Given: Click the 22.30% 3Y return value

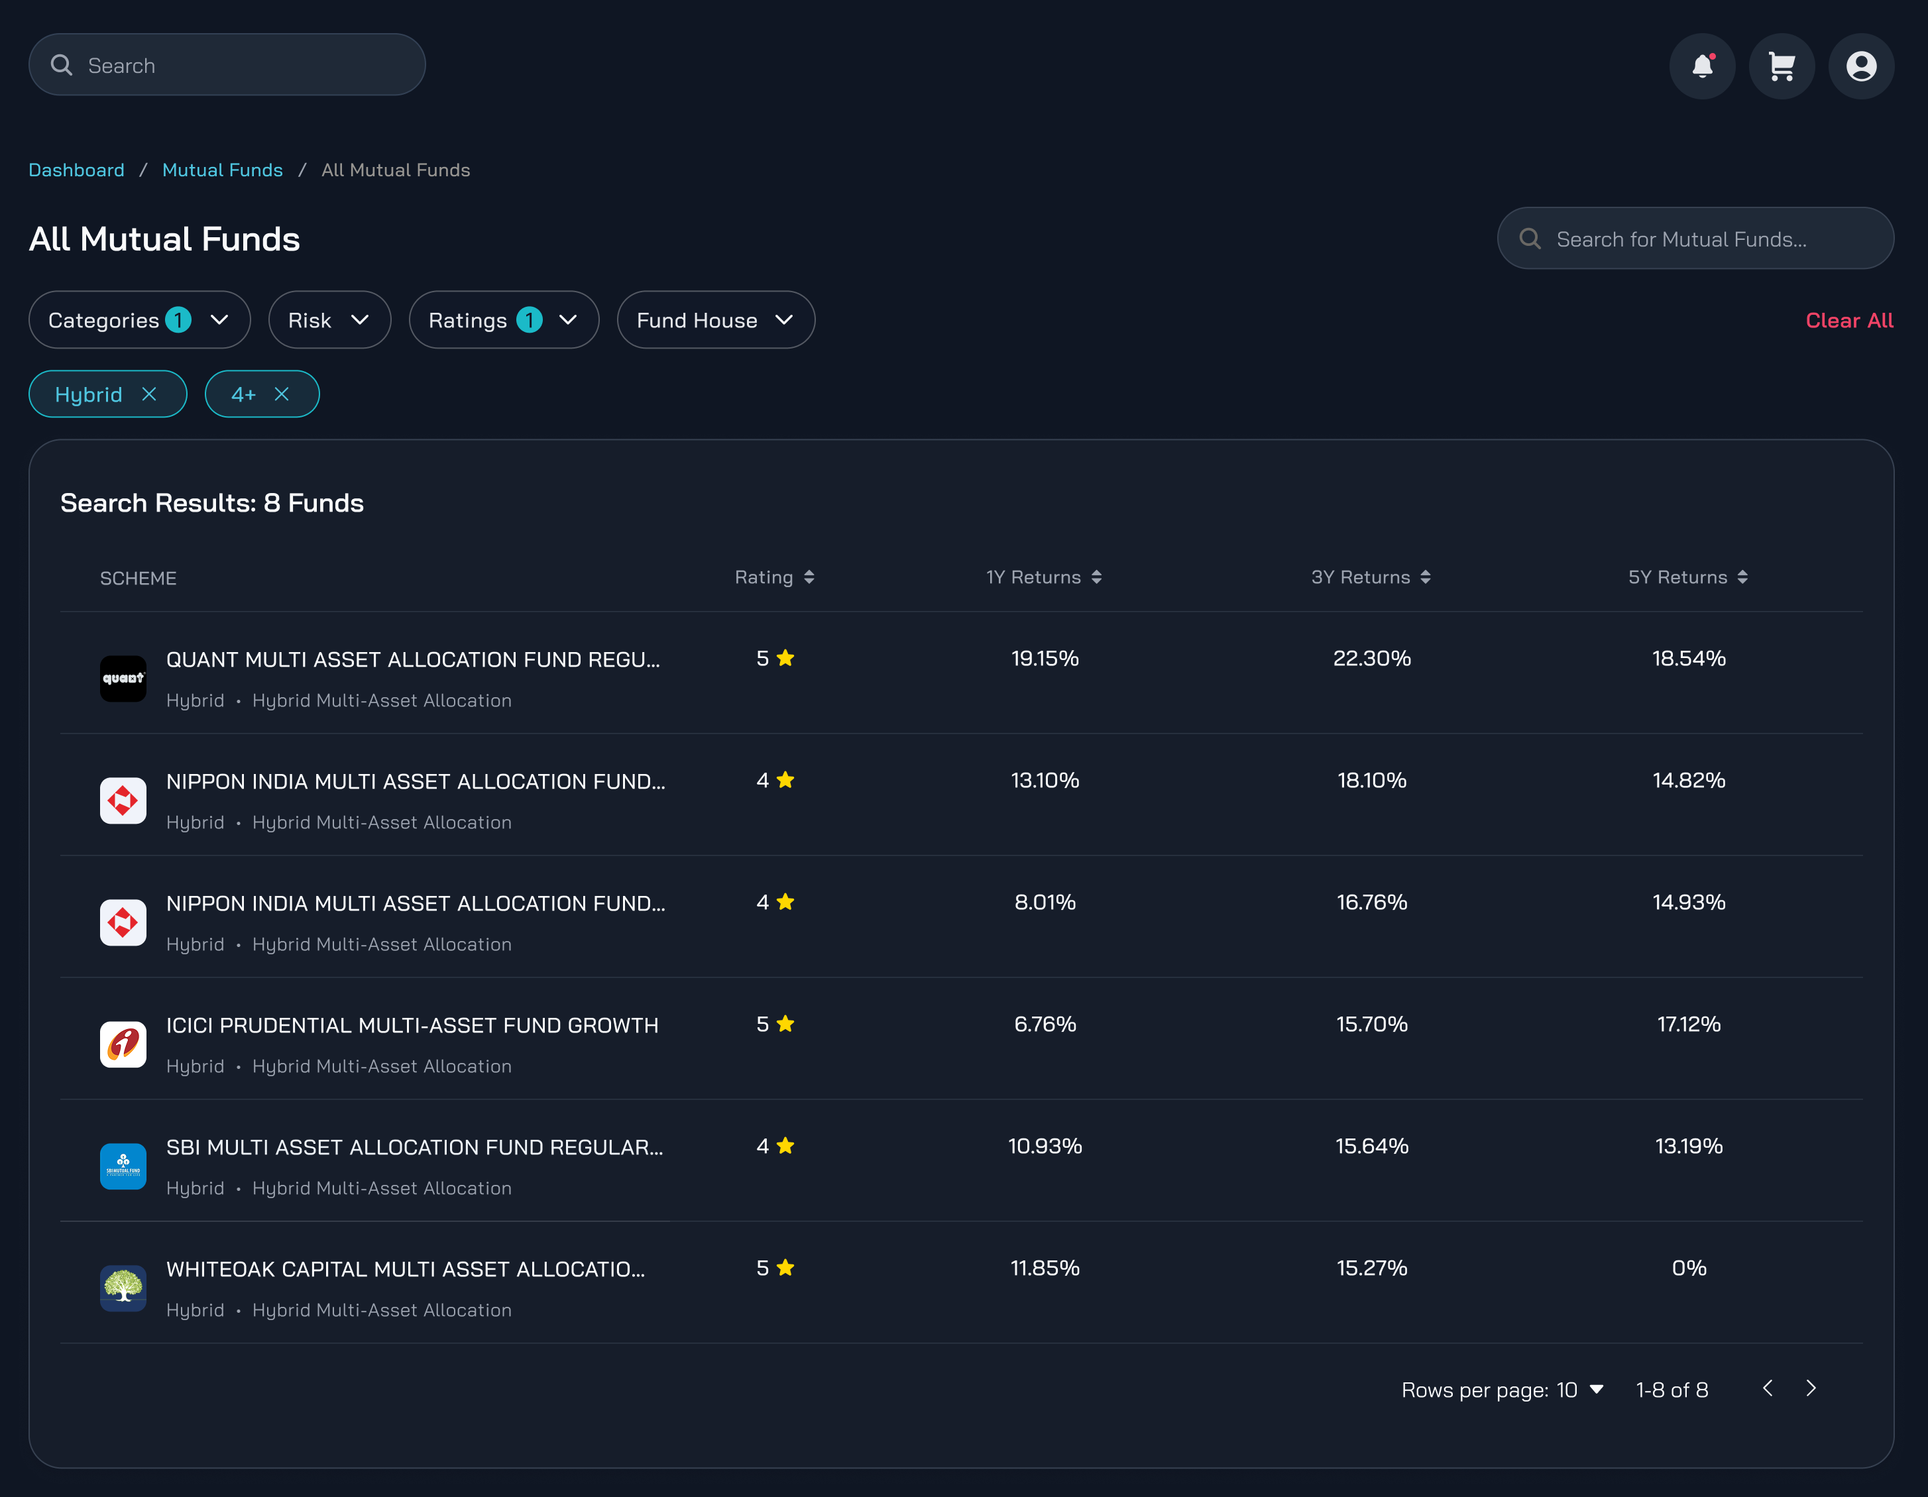Looking at the screenshot, I should (x=1371, y=659).
